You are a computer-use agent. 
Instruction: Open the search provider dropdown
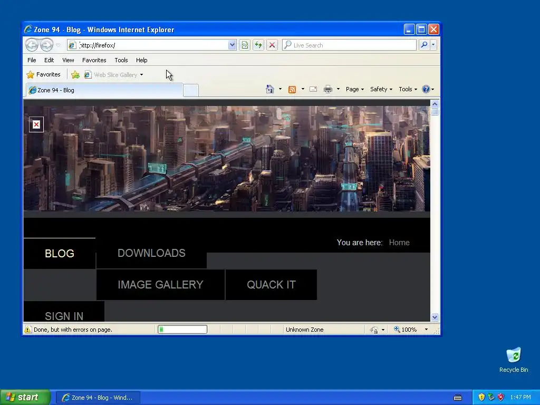433,45
